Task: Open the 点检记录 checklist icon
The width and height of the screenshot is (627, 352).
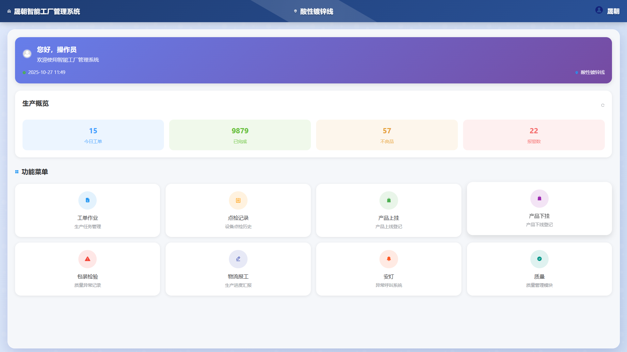Action: pyautogui.click(x=238, y=200)
